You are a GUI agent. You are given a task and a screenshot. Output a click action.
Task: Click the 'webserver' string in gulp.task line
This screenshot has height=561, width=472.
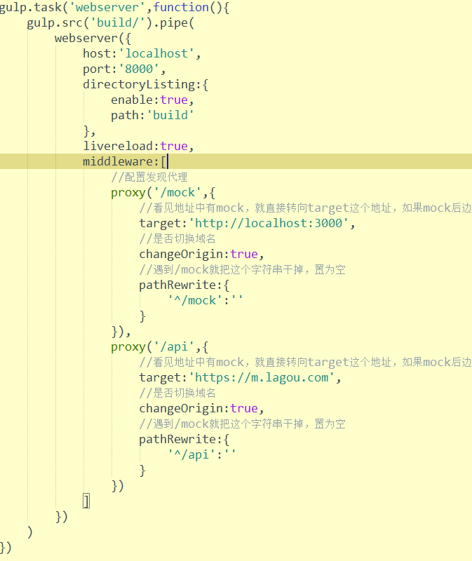[107, 7]
